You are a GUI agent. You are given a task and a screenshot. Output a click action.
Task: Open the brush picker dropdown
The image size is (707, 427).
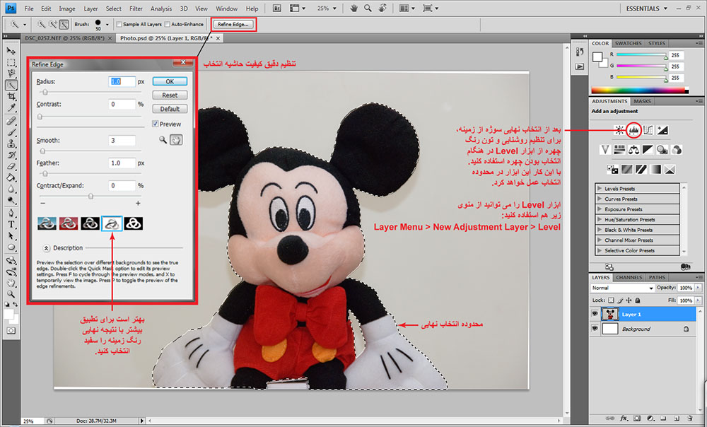[x=107, y=24]
